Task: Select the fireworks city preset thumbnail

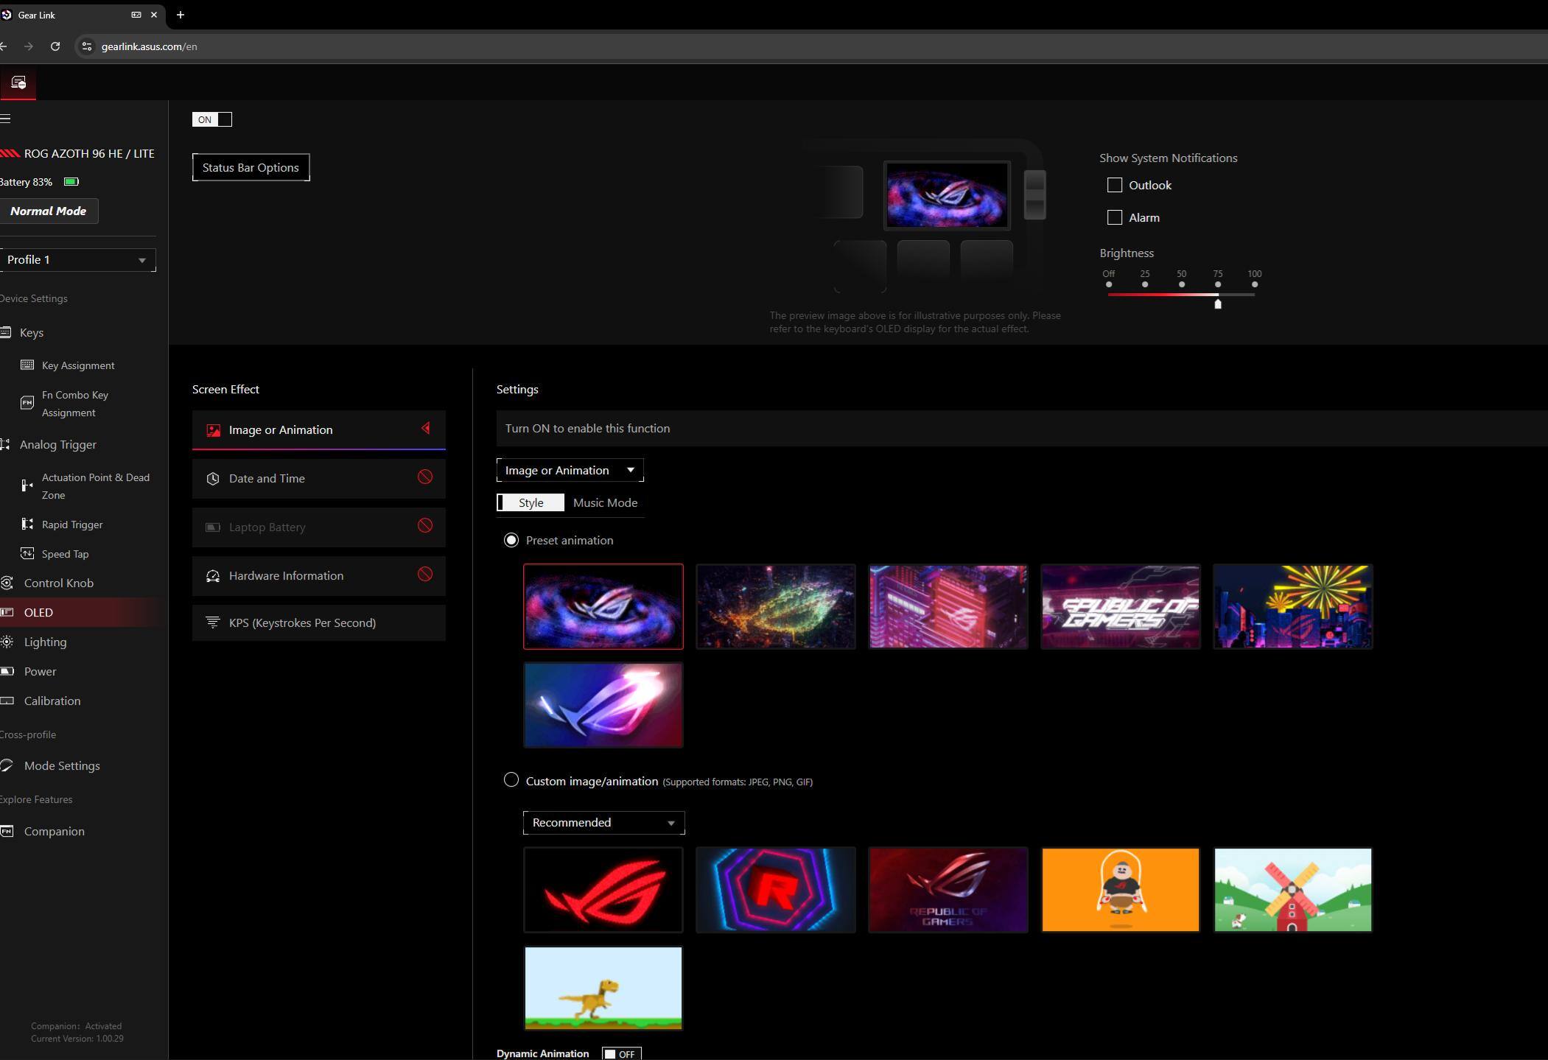Action: 1293,606
